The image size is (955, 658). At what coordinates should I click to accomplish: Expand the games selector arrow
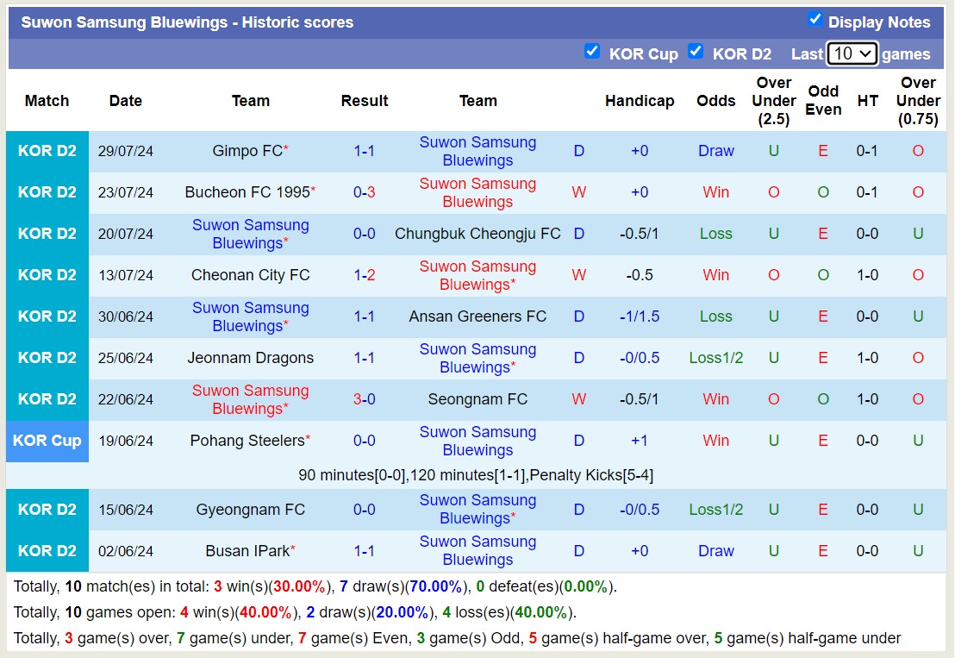point(864,53)
